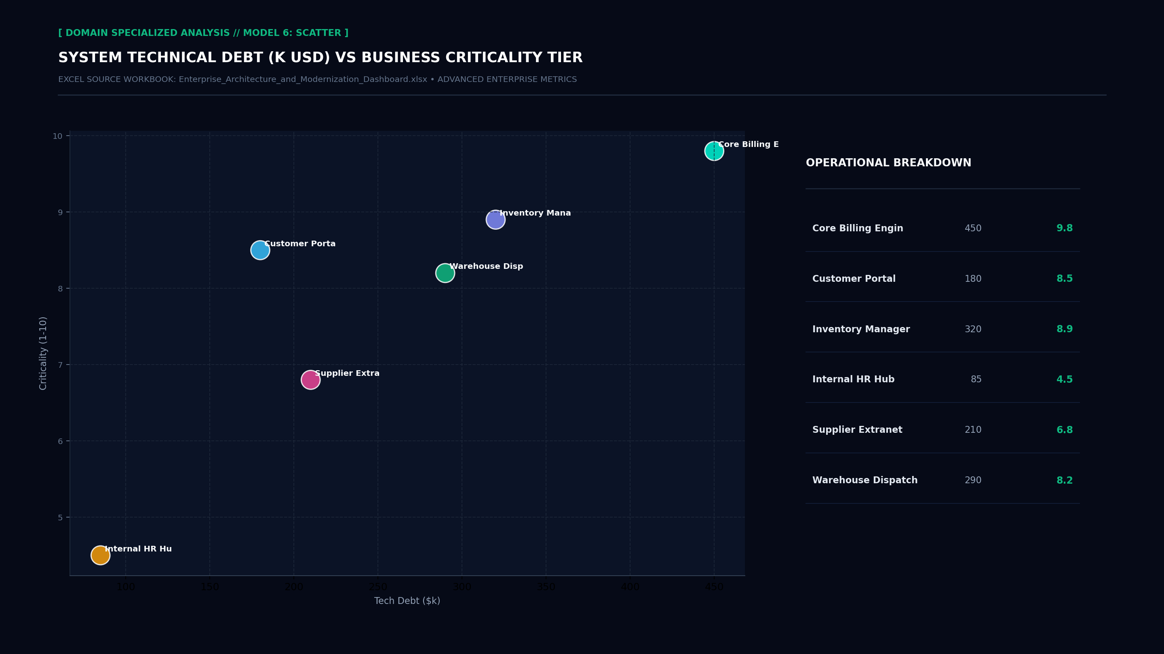
Task: Click the 'Inventory Mana' chart label
Action: (535, 213)
